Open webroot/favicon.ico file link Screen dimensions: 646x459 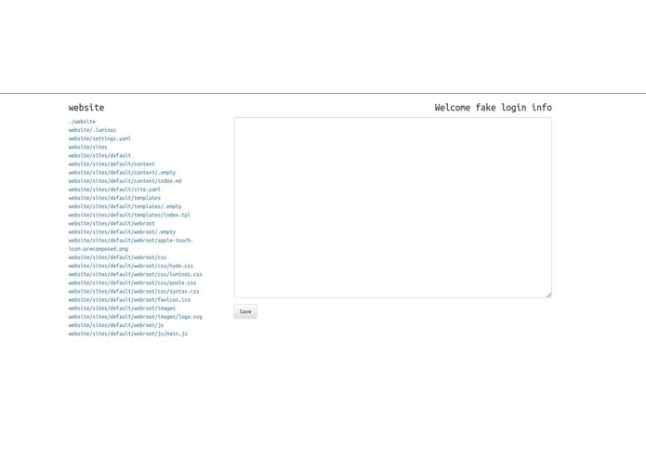point(129,300)
